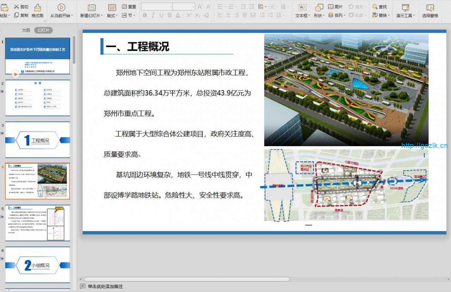Click the Cut (剪切) scissors icon
This screenshot has height=292, width=451.
pos(17,7)
